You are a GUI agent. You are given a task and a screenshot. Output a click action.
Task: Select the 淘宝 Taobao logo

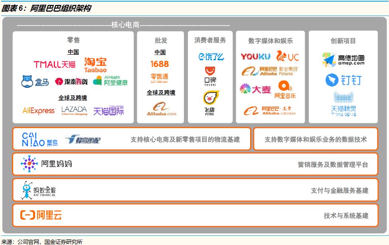coord(95,65)
